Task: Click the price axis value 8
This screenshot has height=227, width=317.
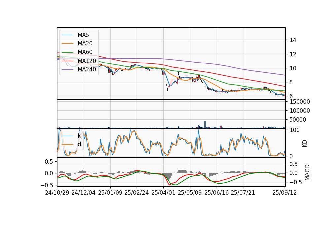Action: coord(291,82)
